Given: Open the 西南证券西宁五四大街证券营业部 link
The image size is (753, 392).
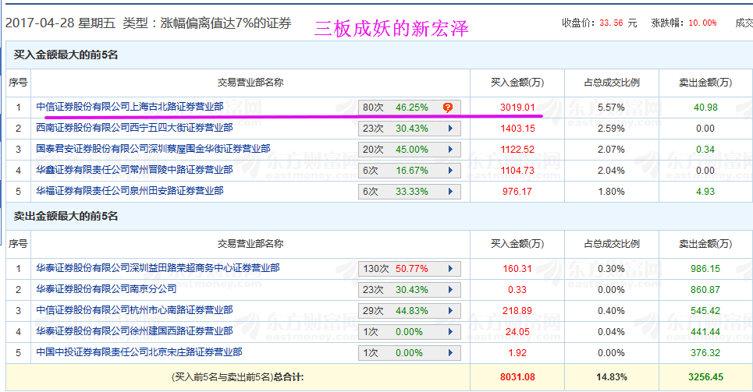Looking at the screenshot, I should (x=134, y=128).
